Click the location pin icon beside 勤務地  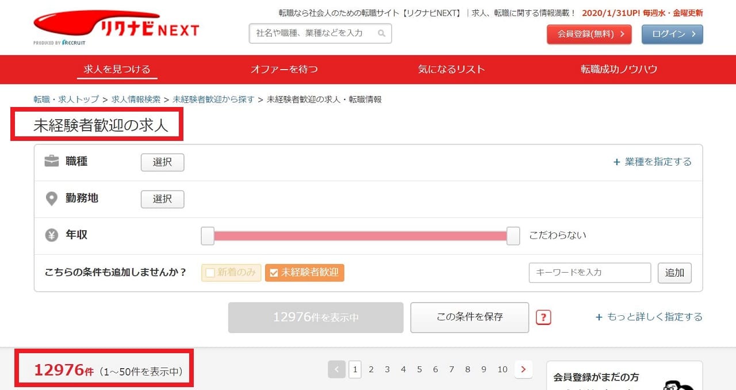coord(52,198)
